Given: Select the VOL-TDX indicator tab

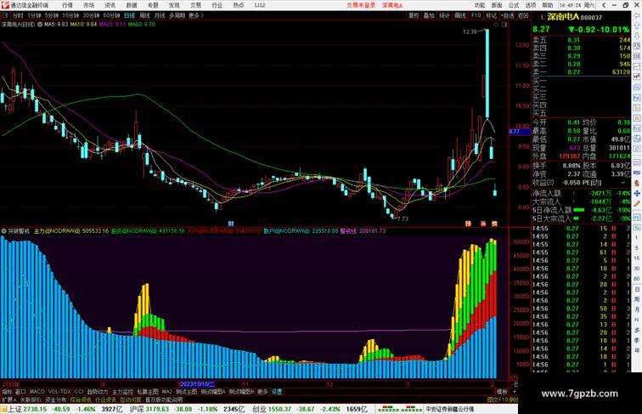Looking at the screenshot, I should click(59, 392).
